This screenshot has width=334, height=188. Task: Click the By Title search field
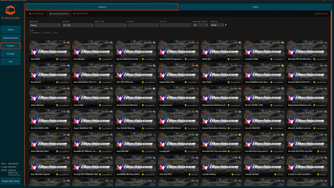pyautogui.click(x=175, y=25)
